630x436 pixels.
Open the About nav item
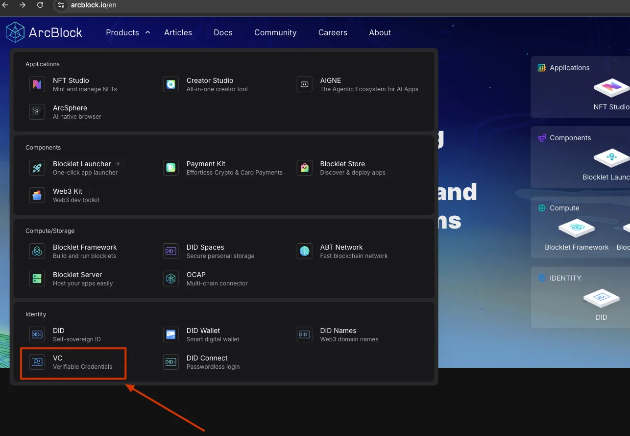[380, 32]
